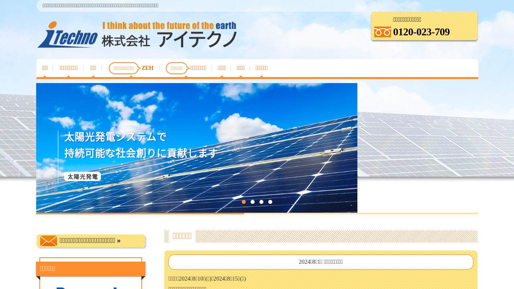
Task: Open the rightmost navigation menu item
Action: point(261,68)
